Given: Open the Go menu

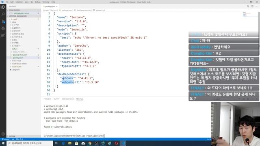Looking at the screenshot, I should (x=32, y=2).
